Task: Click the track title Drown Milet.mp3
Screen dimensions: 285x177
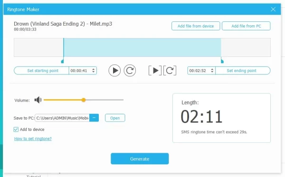Action: (x=63, y=24)
